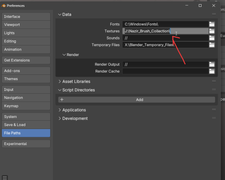Viewport: 225px width, 180px height.
Task: Expand the Applications panel
Action: [60, 110]
